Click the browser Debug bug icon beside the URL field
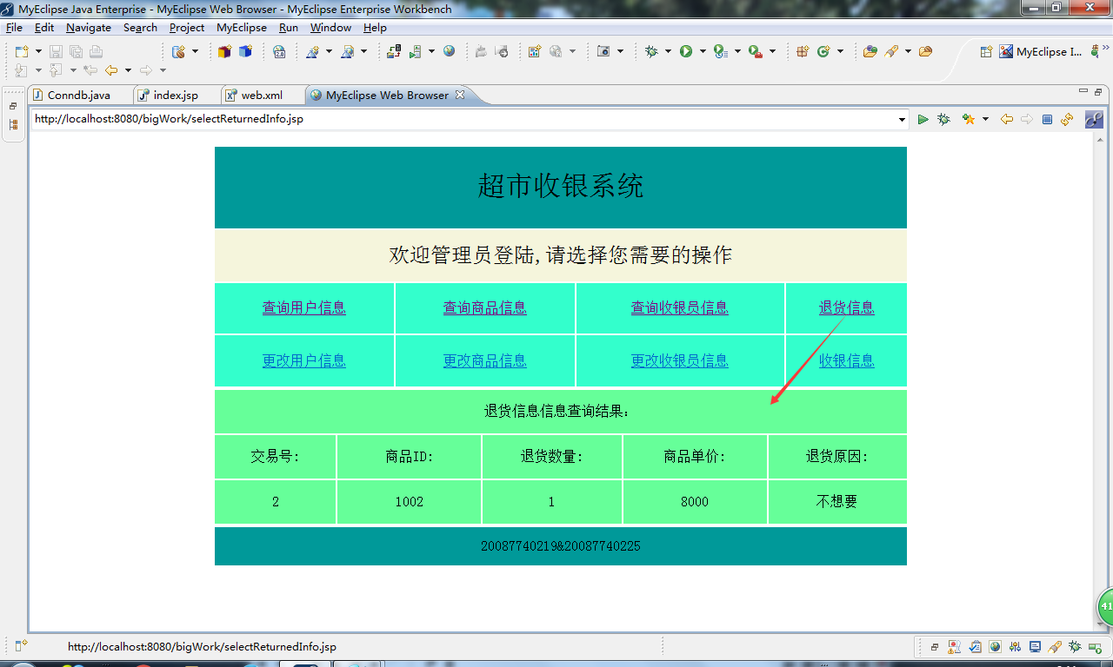The height and width of the screenshot is (667, 1113). 943,119
